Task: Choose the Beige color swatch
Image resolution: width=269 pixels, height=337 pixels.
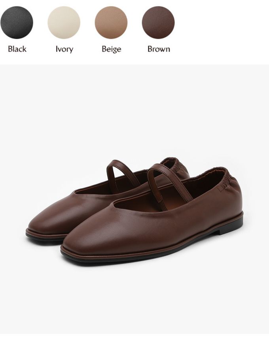Action: click(x=111, y=23)
